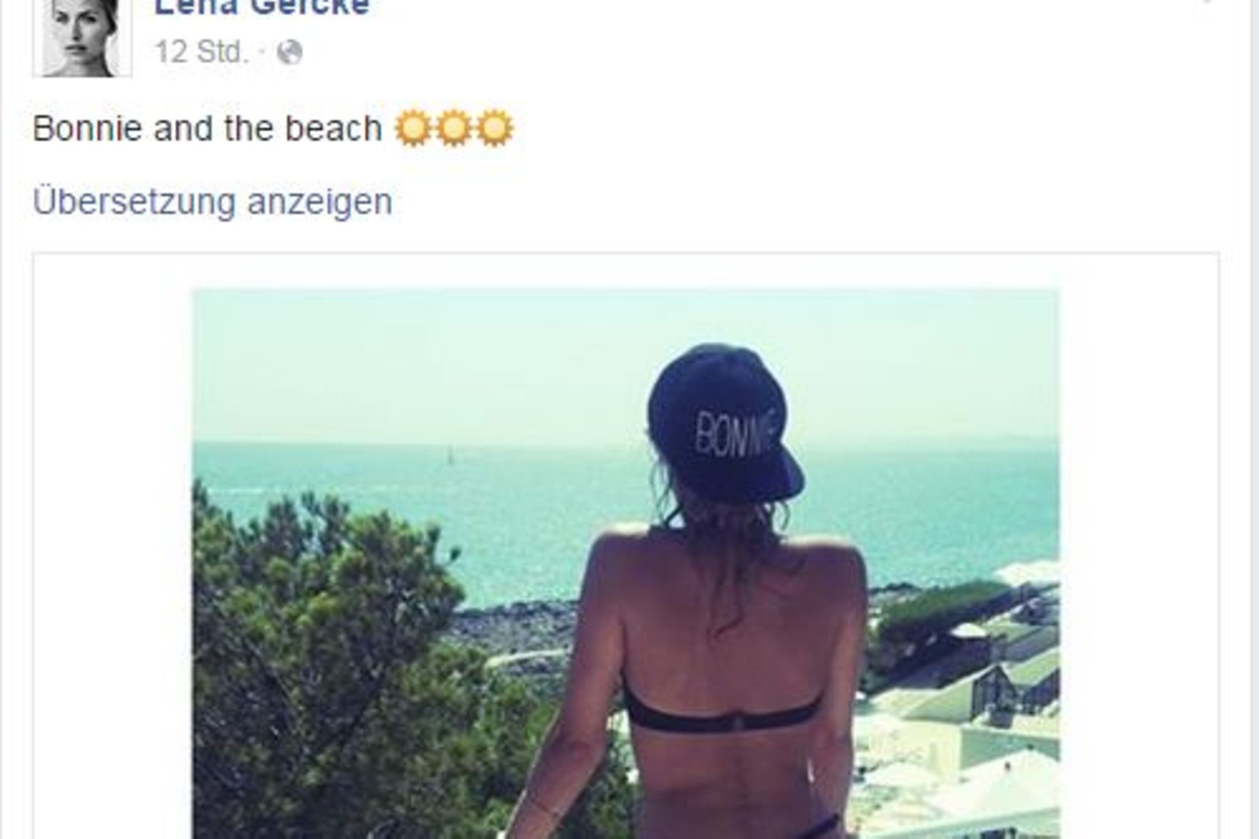Open the post permalink via '12 Std.' timestamp
This screenshot has height=839, width=1259.
(x=202, y=52)
